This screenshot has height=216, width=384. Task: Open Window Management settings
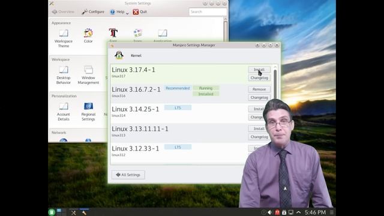pos(88,75)
